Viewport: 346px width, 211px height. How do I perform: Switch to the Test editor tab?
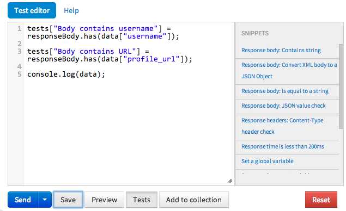(32, 10)
